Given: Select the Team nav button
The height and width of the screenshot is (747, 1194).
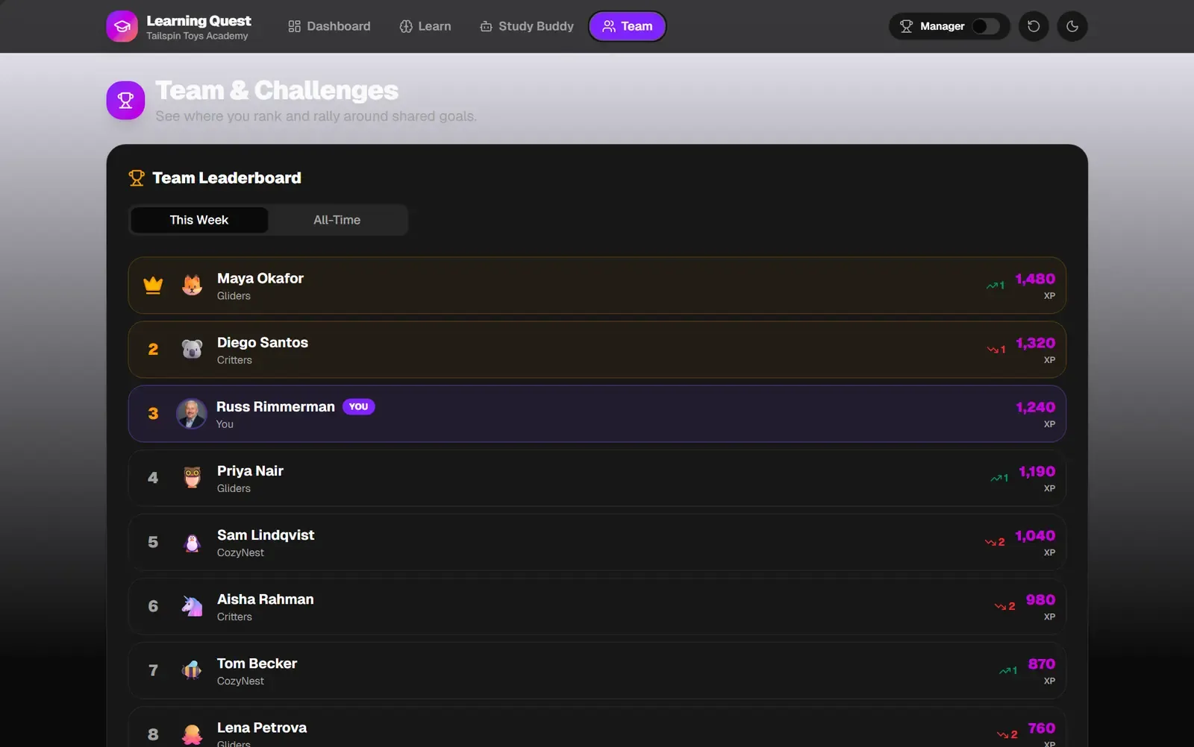Looking at the screenshot, I should 628,26.
